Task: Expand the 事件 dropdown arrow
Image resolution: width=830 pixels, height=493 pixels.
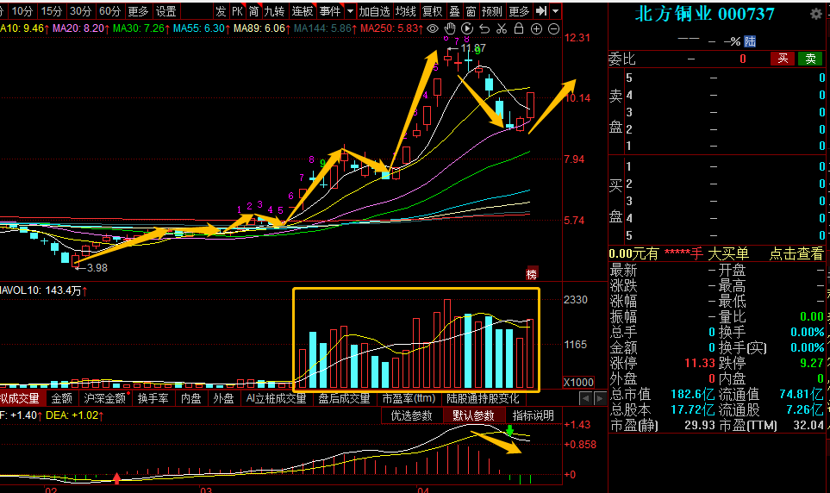Action: 350,10
